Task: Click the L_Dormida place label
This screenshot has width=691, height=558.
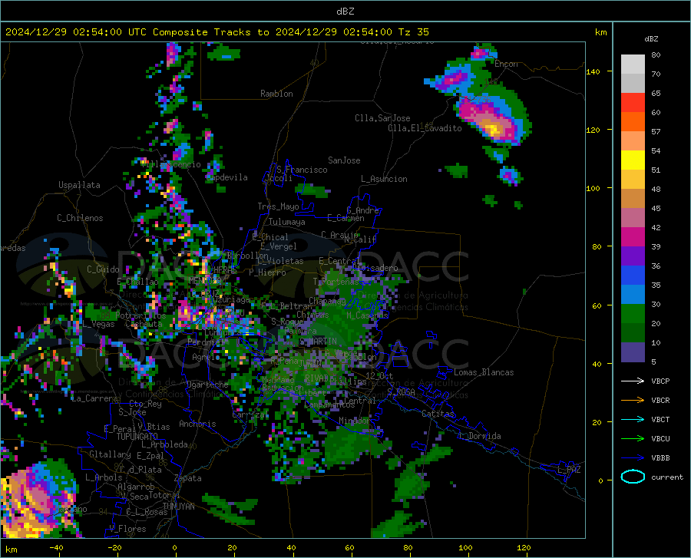Action: 479,436
